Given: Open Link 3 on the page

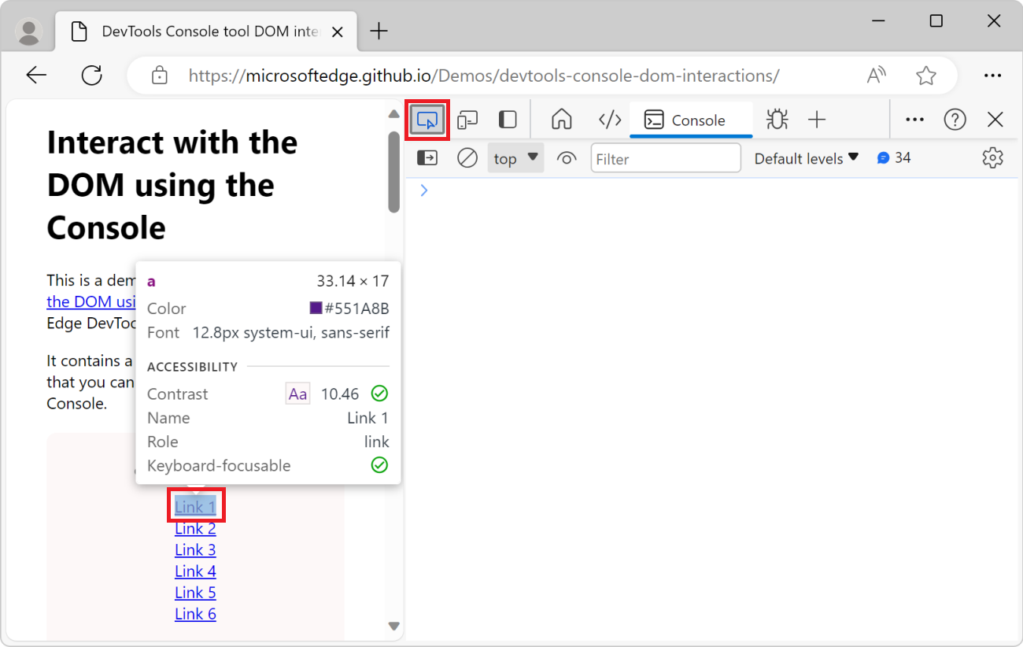Looking at the screenshot, I should 195,549.
